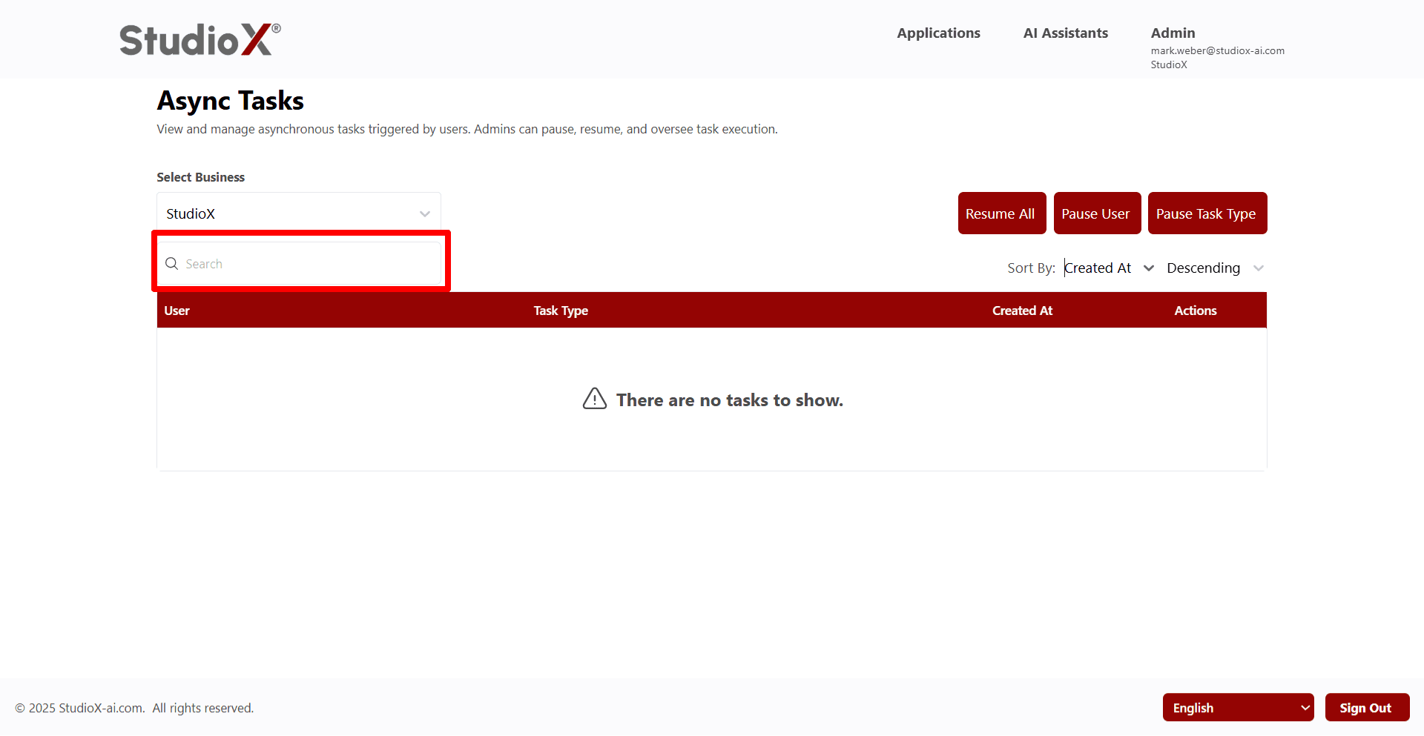
Task: Click the registered trademark symbol on the logo
Action: pos(275,27)
